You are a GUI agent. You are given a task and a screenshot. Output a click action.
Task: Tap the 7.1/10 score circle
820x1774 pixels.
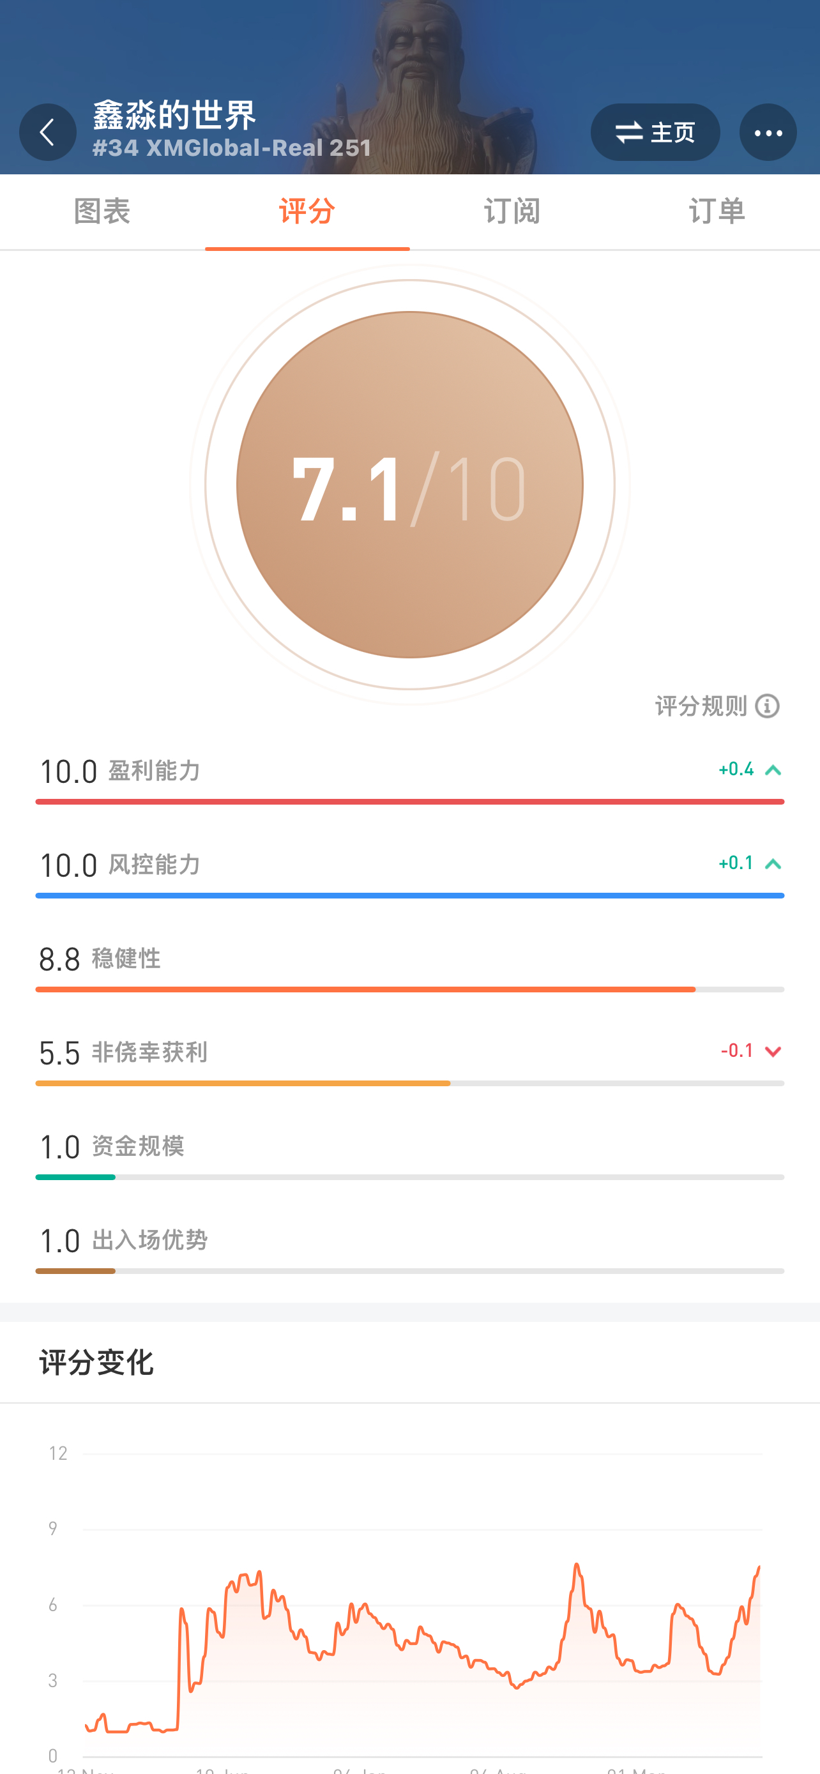coord(409,484)
